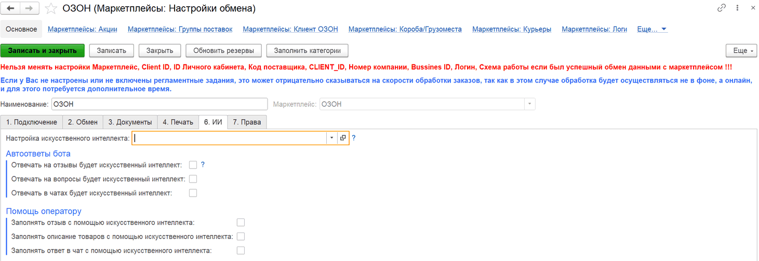Click the blue notice about scheduled jobs

377,85
